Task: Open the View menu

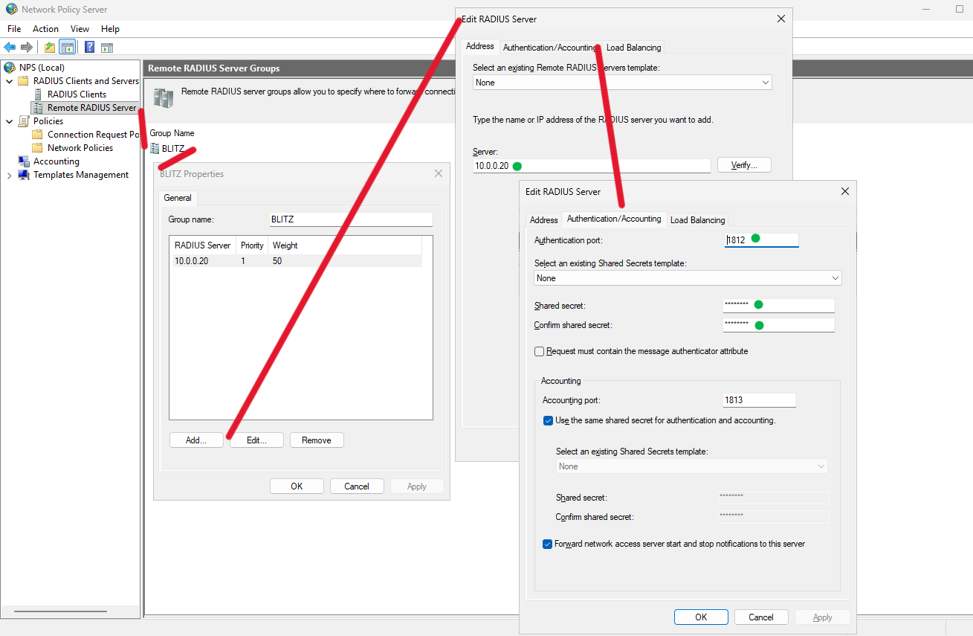Action: [80, 29]
